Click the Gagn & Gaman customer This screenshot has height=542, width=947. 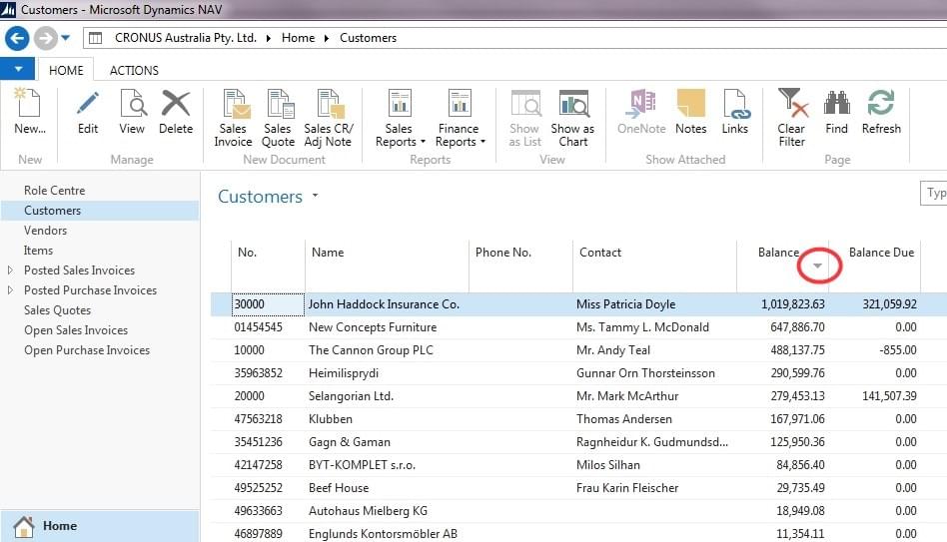(x=349, y=442)
